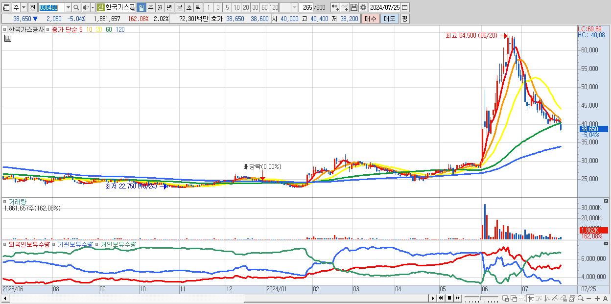Click the 전 button near stock code
This screenshot has height=304, width=611.
[32, 7]
